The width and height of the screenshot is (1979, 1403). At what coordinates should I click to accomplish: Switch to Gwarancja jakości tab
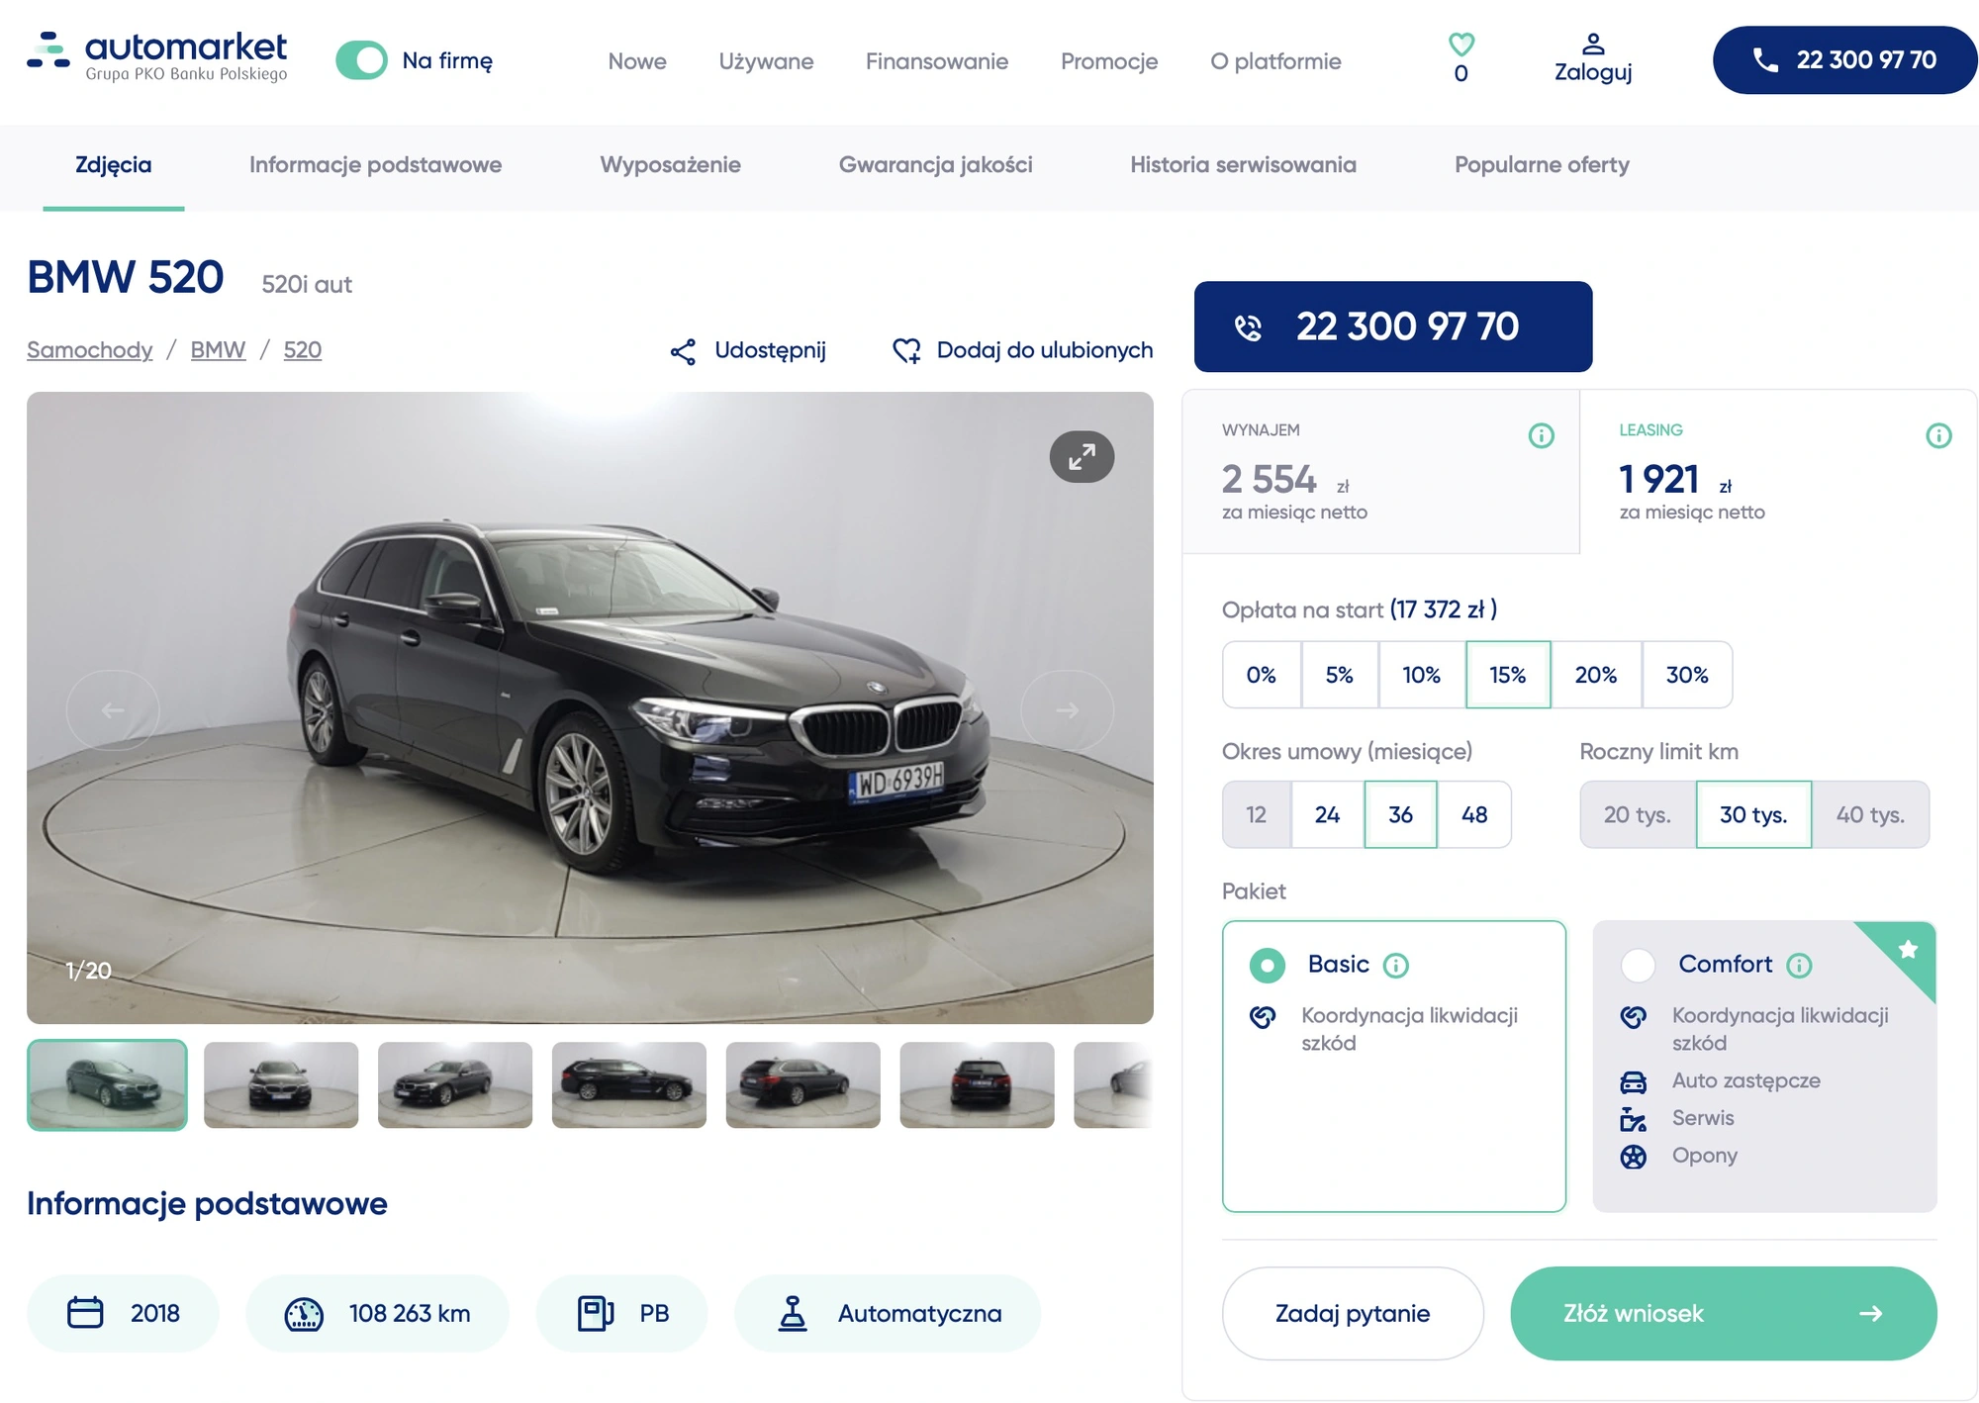pos(935,165)
